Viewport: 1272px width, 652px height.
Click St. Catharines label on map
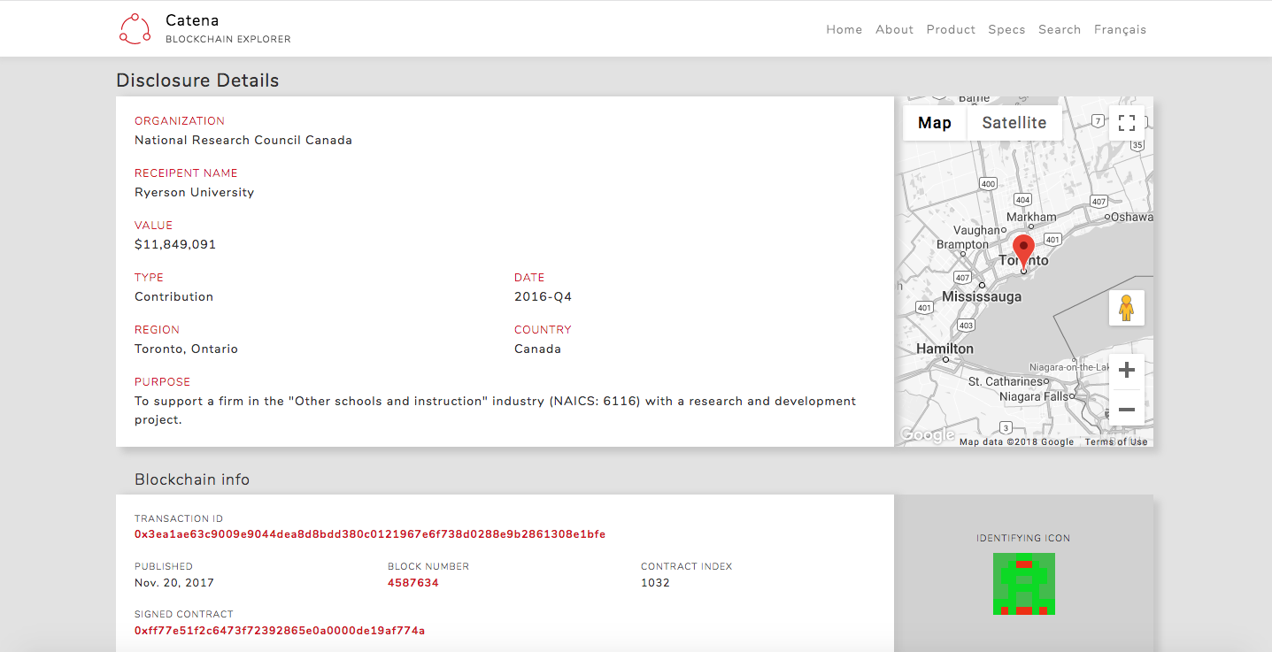pyautogui.click(x=1005, y=381)
